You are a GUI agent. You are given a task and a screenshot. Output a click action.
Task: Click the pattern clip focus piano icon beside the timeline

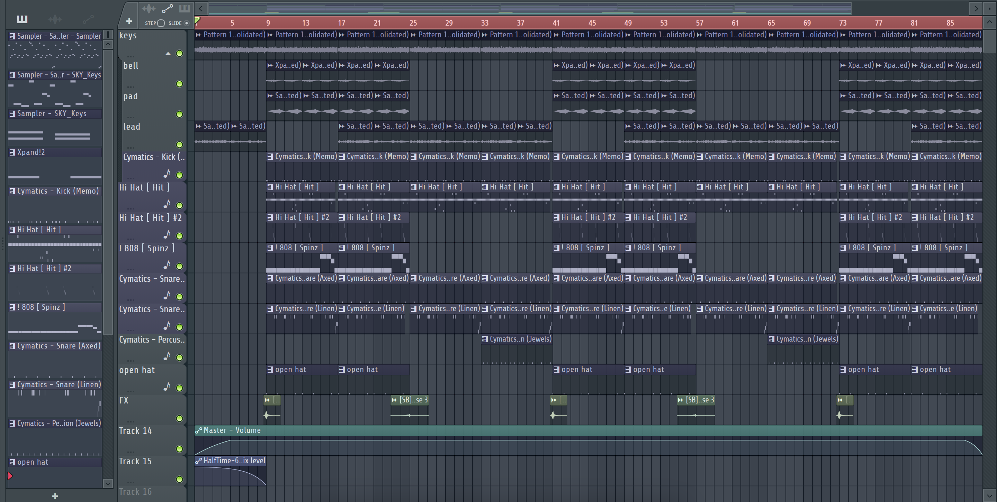(x=184, y=9)
